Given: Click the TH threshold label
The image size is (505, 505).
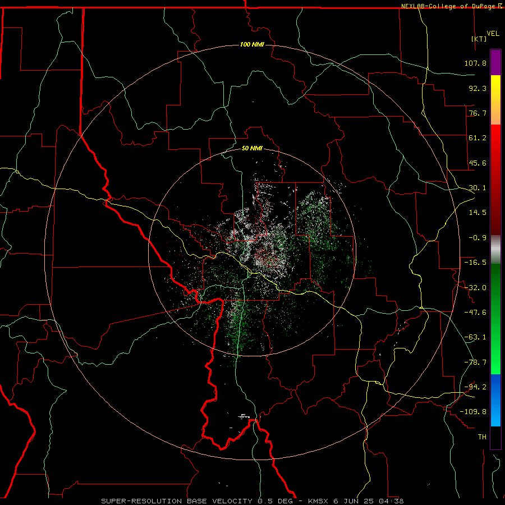Looking at the screenshot, I should pyautogui.click(x=482, y=437).
